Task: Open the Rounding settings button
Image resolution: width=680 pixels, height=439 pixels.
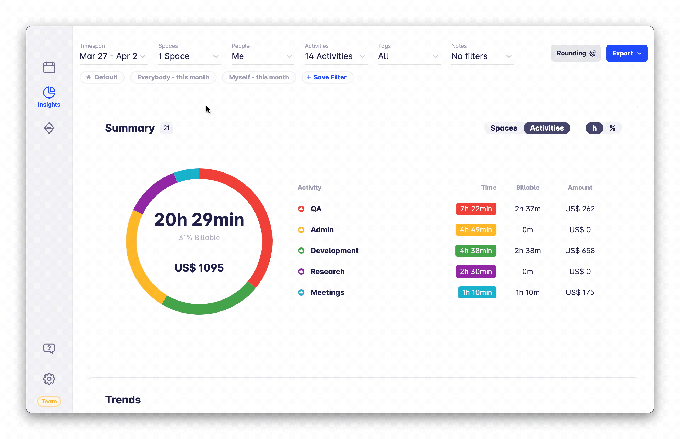Action: pyautogui.click(x=575, y=53)
